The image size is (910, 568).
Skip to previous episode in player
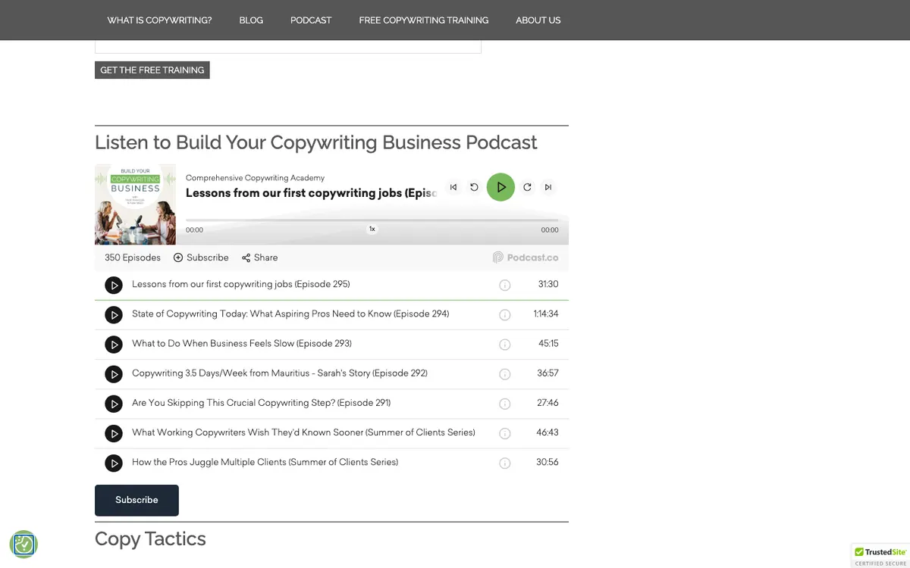(453, 187)
